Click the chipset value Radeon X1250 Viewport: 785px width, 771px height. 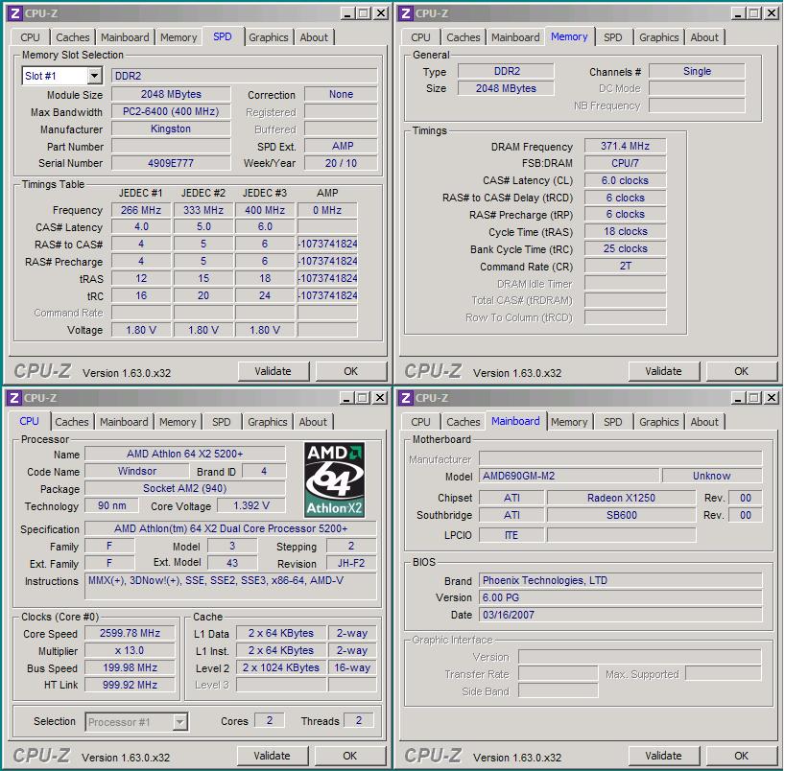coord(621,498)
